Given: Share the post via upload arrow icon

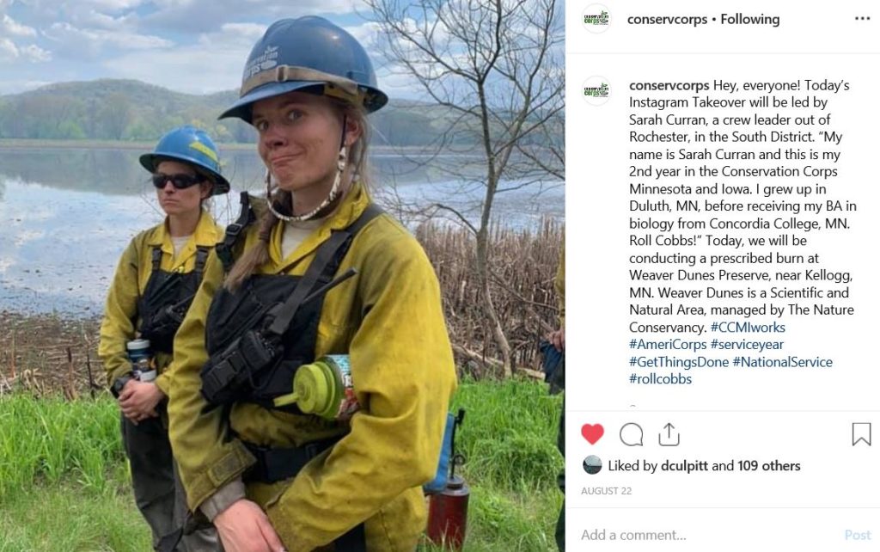Looking at the screenshot, I should [669, 434].
